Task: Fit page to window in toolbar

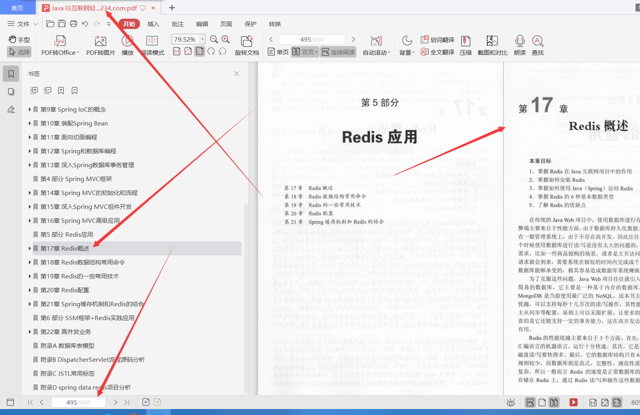Action: (x=188, y=51)
